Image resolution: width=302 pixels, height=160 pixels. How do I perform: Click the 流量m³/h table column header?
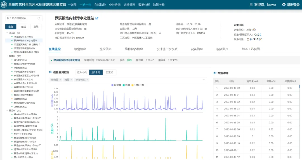(x=271, y=81)
